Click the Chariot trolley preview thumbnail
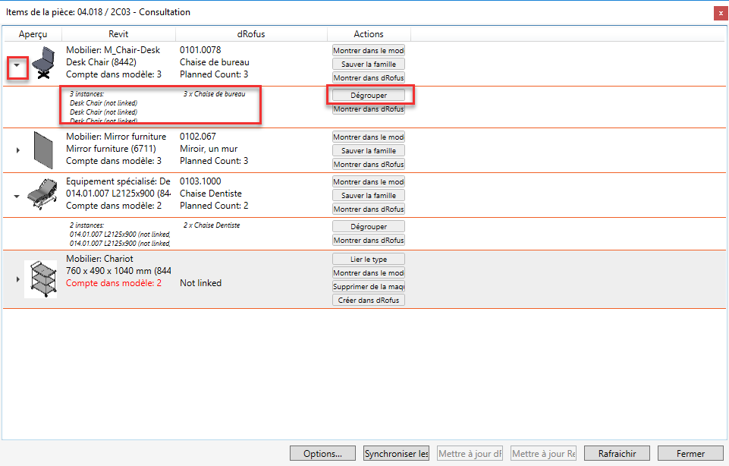This screenshot has width=729, height=466. pos(40,279)
